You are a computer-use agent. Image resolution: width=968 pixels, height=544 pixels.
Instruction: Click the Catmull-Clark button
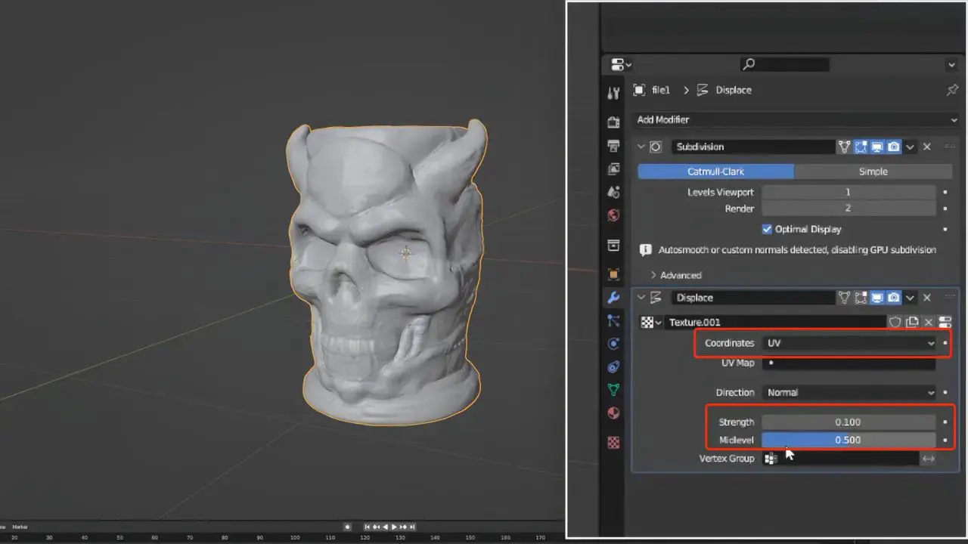coord(715,172)
